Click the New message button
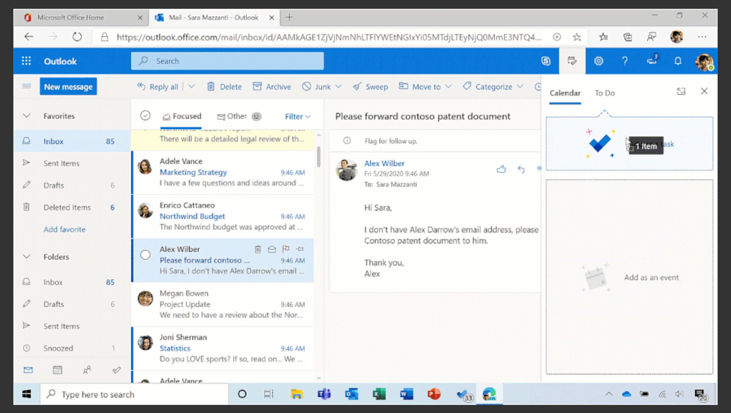 point(68,86)
